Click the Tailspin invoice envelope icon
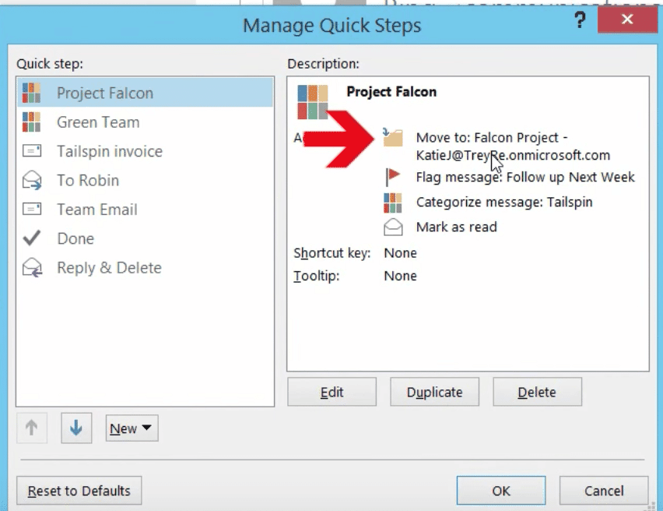Viewport: 663px width, 511px height. coord(32,151)
